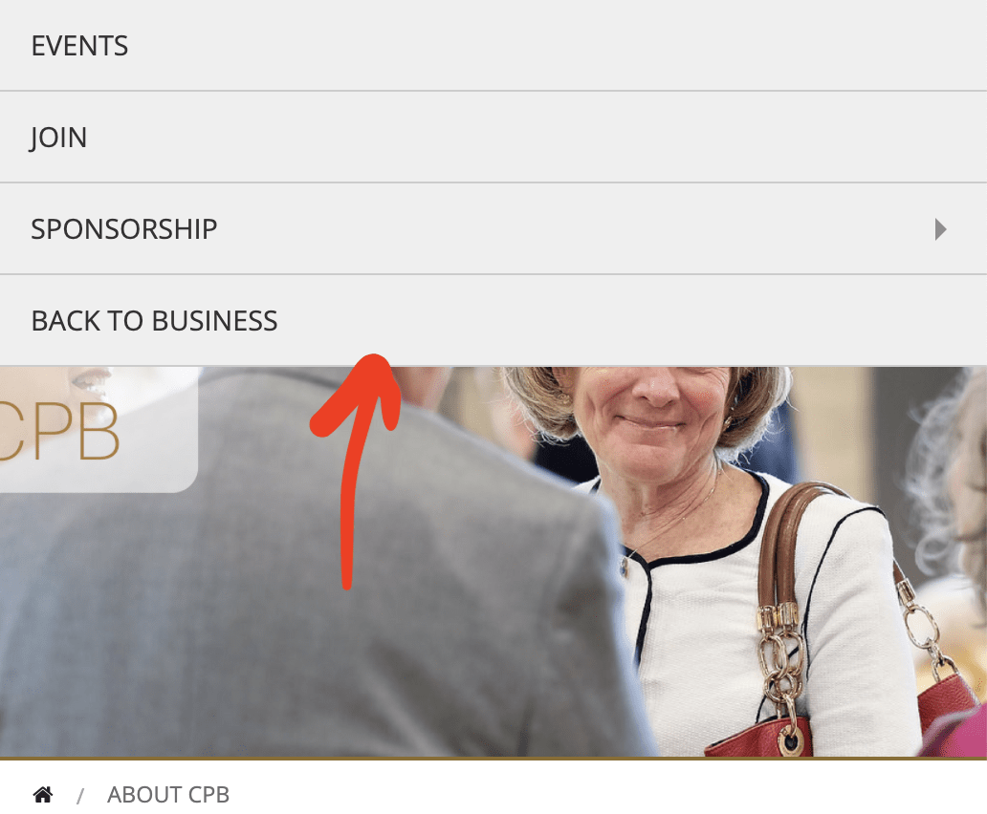
Task: Click the breadcrumb slash separator
Action: 80,797
